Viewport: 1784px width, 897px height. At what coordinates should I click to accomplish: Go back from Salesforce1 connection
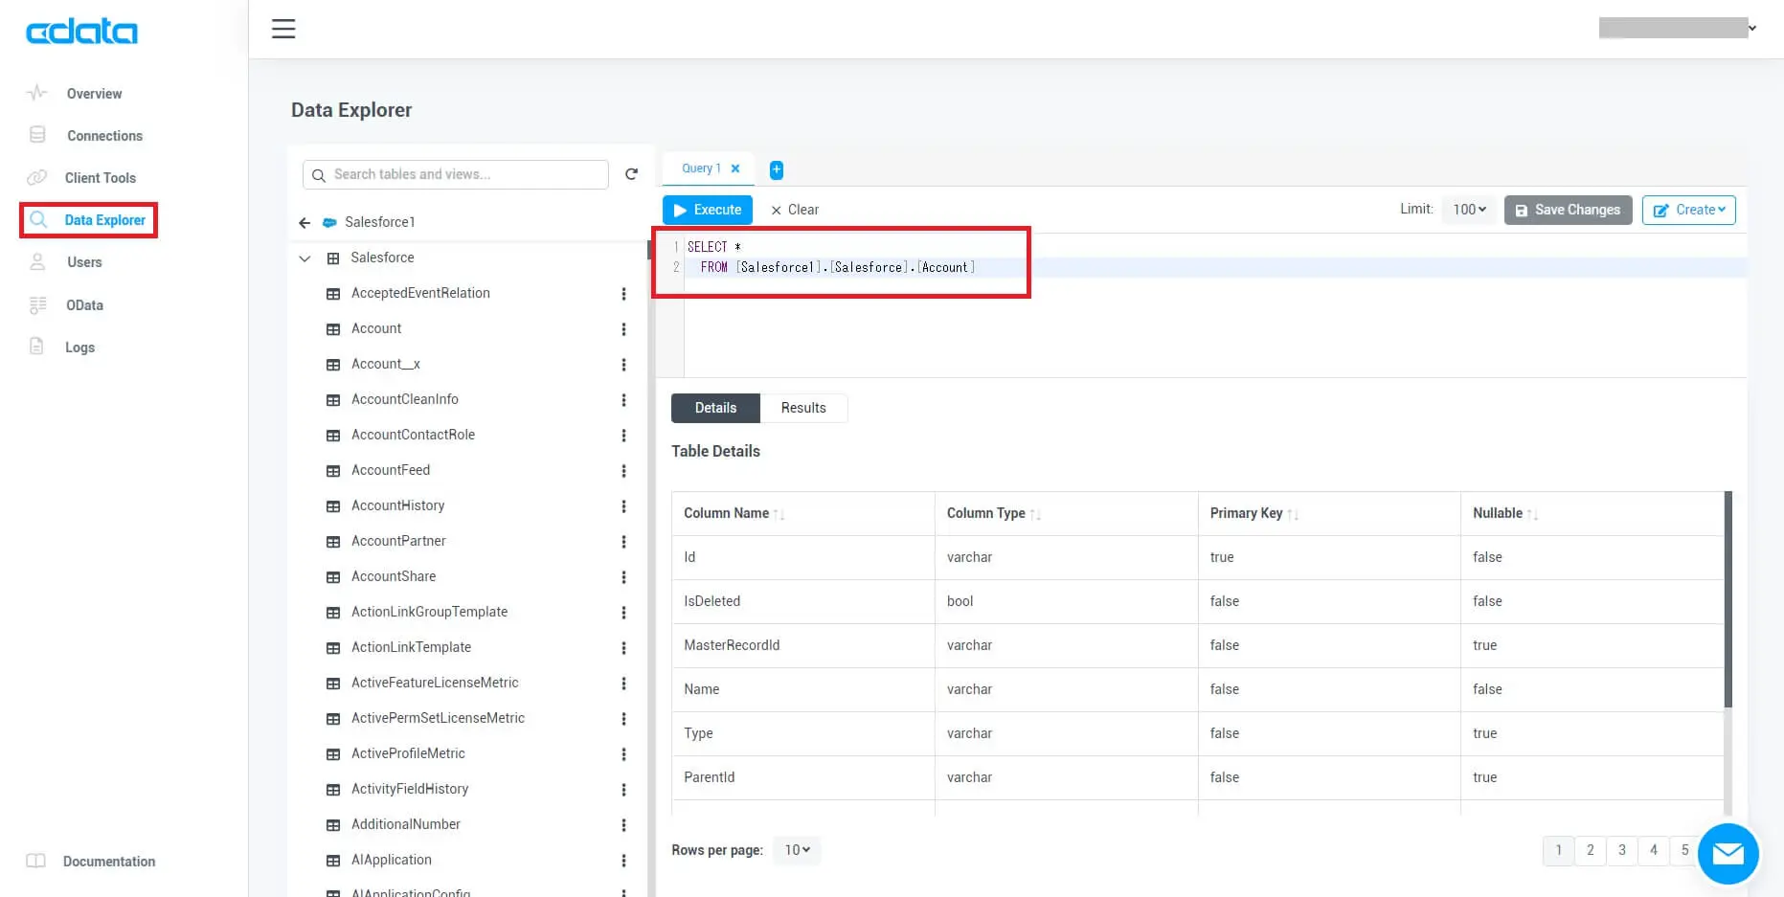tap(305, 222)
